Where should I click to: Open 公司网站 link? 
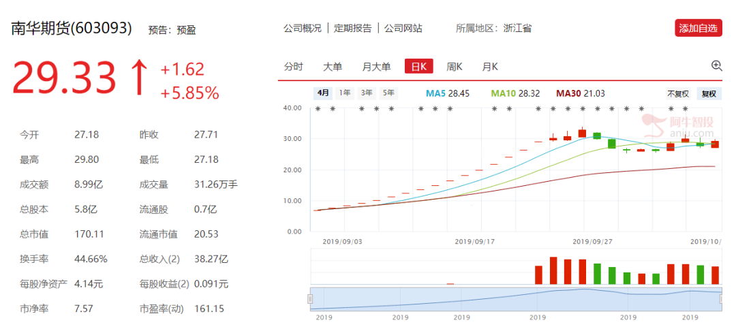pyautogui.click(x=403, y=29)
